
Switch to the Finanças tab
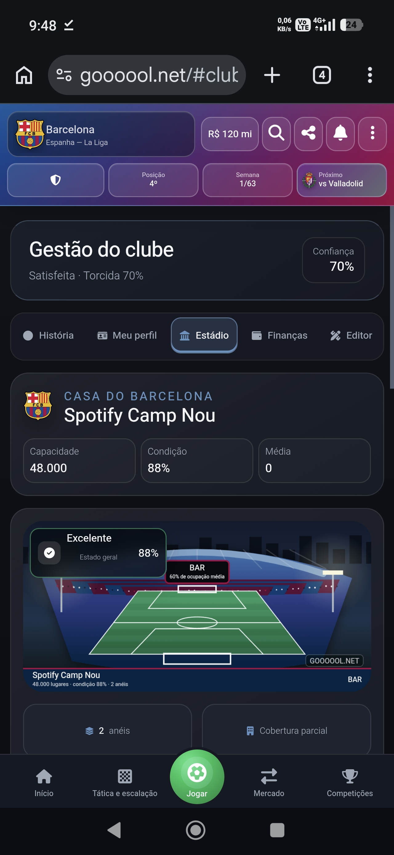pos(279,336)
